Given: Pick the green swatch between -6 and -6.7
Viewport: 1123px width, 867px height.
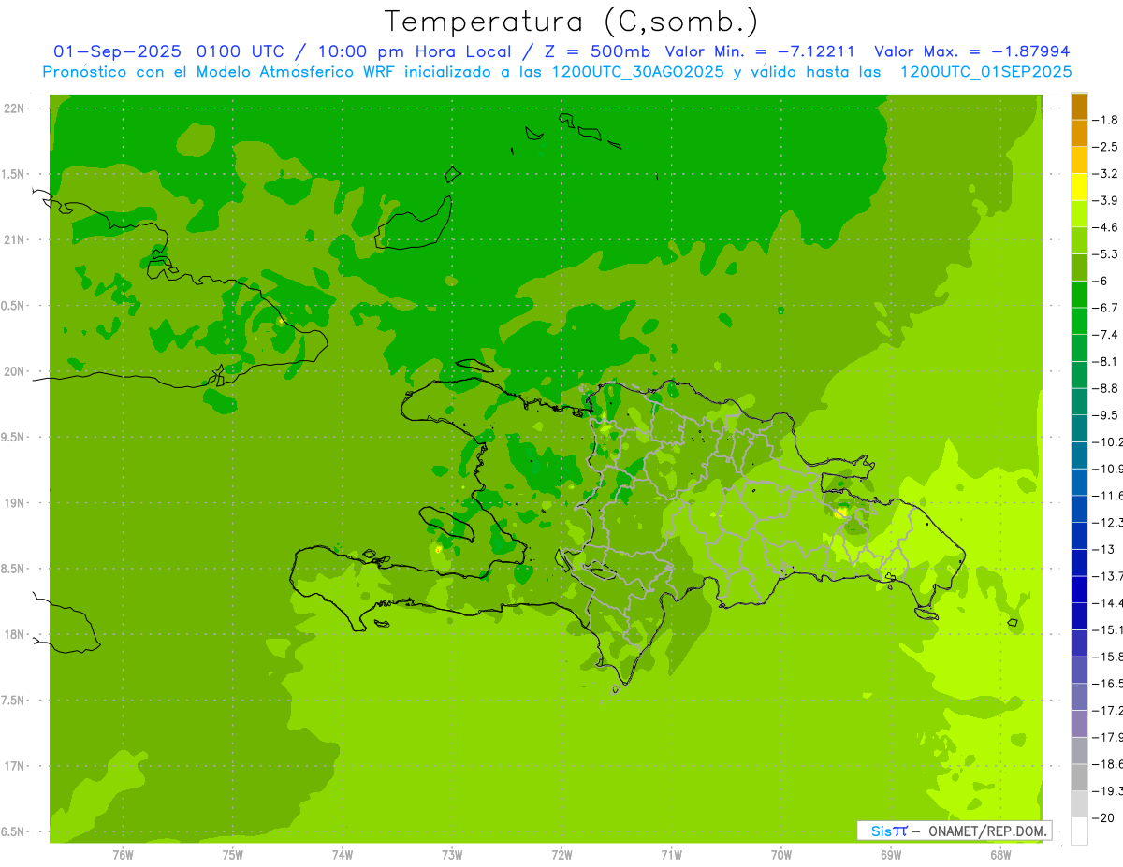Looking at the screenshot, I should pyautogui.click(x=1079, y=295).
